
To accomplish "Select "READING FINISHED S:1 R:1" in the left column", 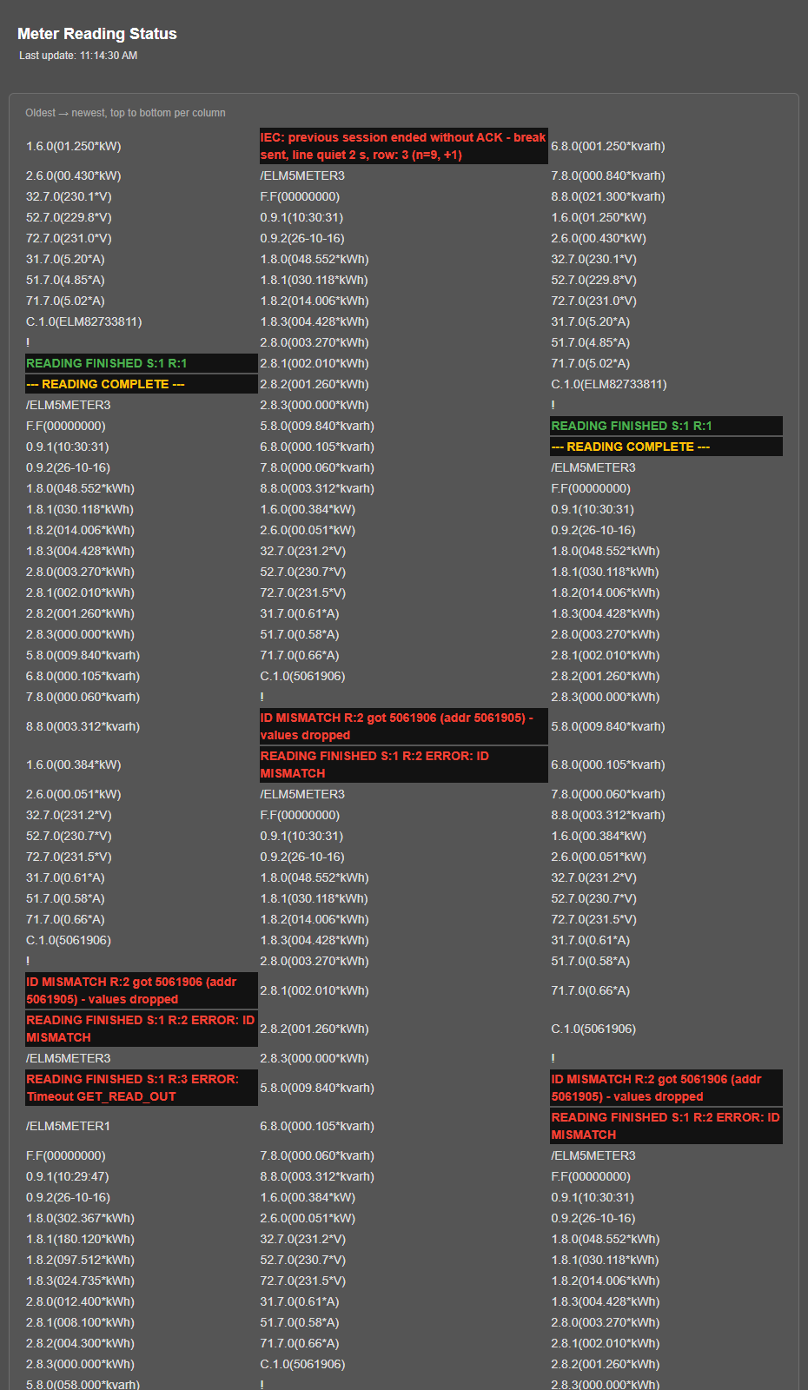I will (x=142, y=363).
